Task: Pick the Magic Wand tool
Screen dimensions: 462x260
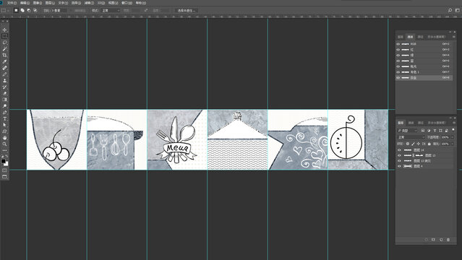Action: 4,49
